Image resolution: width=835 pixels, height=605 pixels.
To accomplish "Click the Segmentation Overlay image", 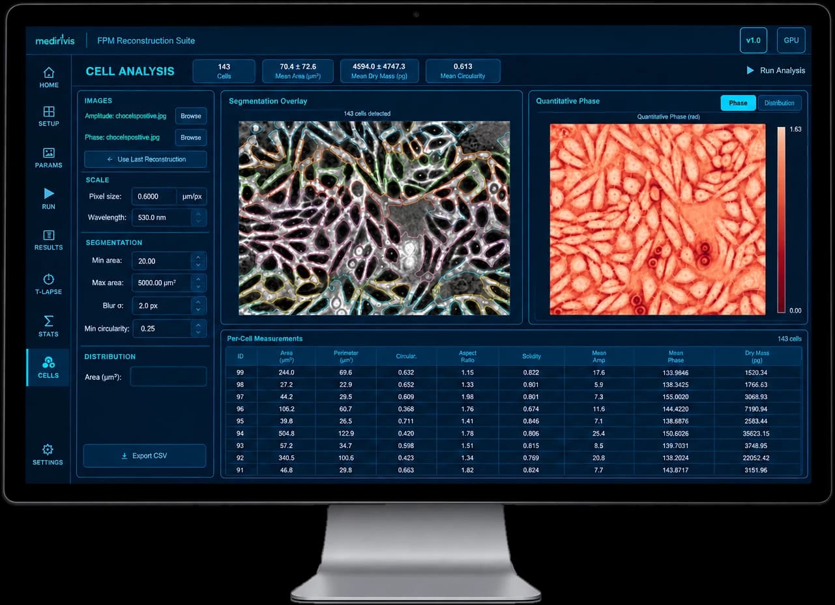I will [374, 218].
